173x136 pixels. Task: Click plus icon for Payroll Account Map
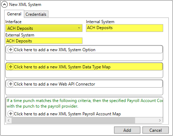pos(11,114)
